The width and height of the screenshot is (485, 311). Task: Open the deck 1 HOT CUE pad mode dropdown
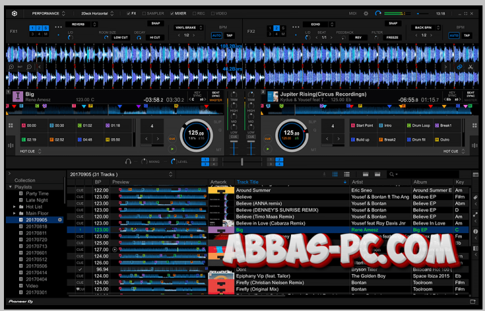coord(30,151)
